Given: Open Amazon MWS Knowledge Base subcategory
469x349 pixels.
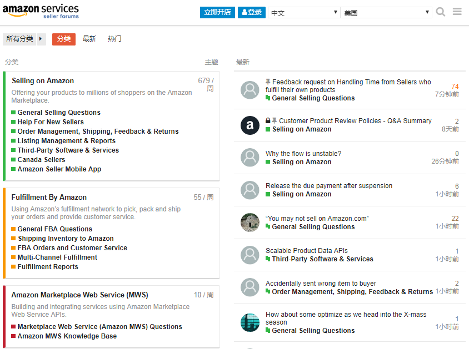Looking at the screenshot, I should [x=67, y=336].
